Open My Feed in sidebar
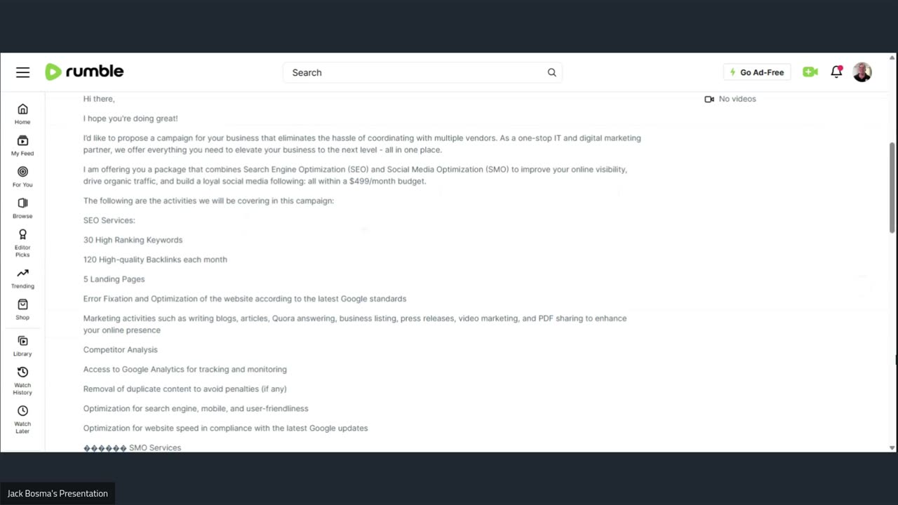The width and height of the screenshot is (898, 505). [x=22, y=144]
